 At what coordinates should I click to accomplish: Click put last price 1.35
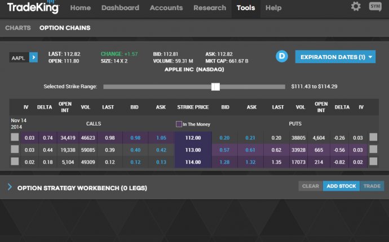click(x=276, y=162)
